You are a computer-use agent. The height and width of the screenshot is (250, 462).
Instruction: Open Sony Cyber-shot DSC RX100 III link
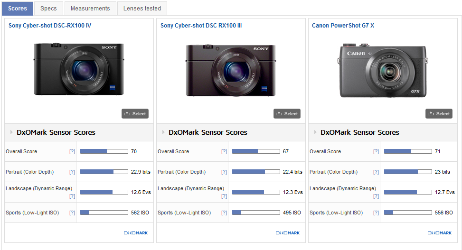click(201, 26)
